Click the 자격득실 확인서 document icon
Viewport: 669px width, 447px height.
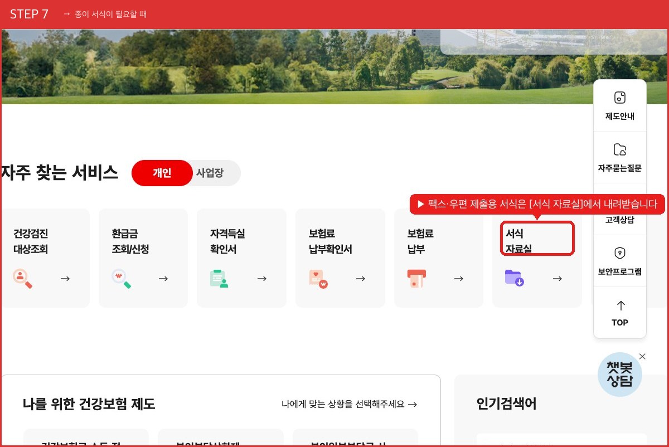pyautogui.click(x=219, y=278)
